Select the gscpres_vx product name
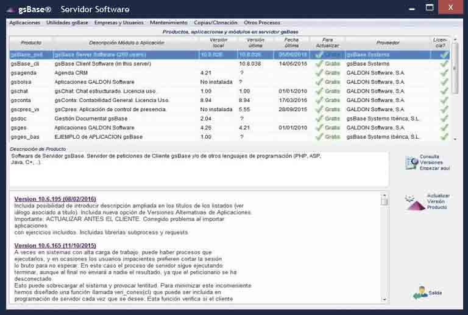The width and height of the screenshot is (468, 315). pos(25,109)
